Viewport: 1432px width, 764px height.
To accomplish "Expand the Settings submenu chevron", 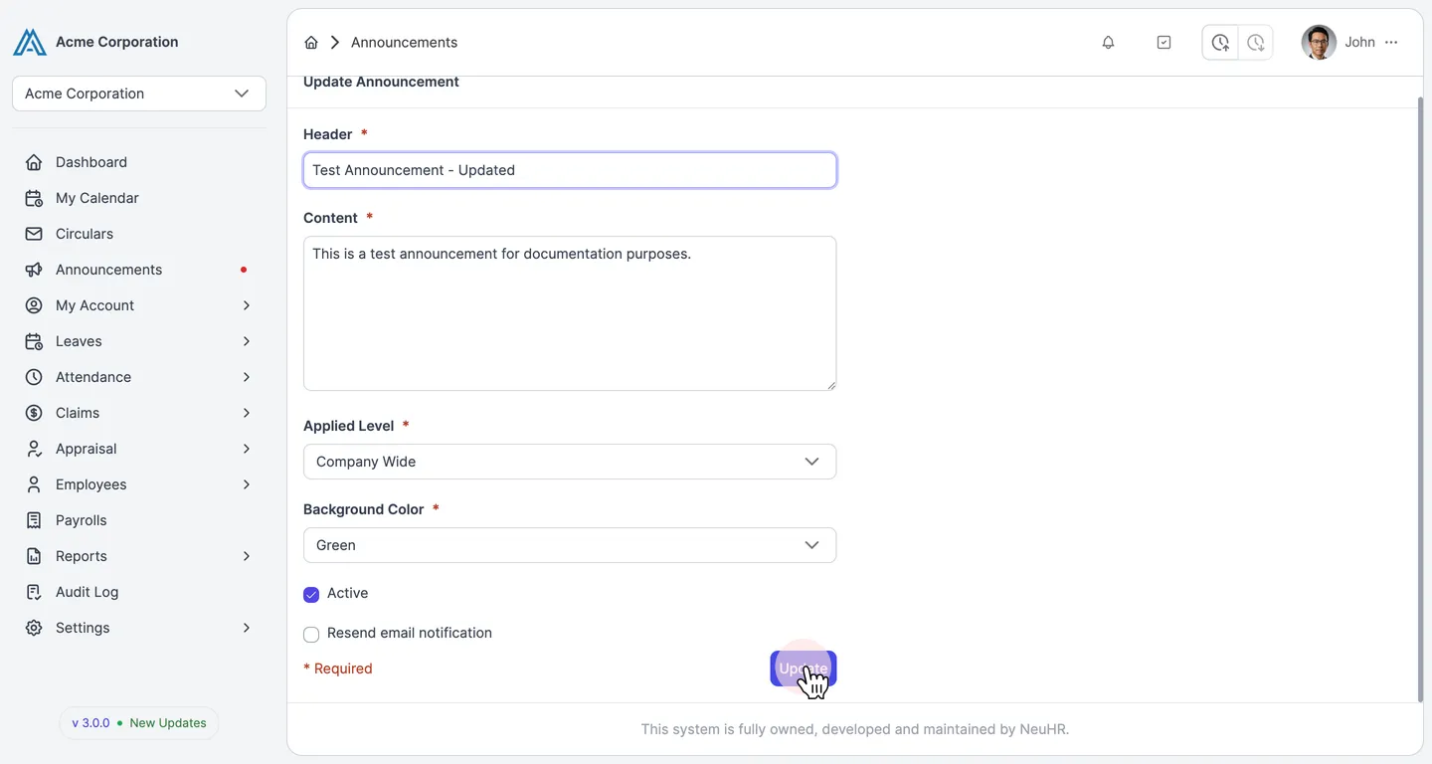I will click(x=247, y=628).
